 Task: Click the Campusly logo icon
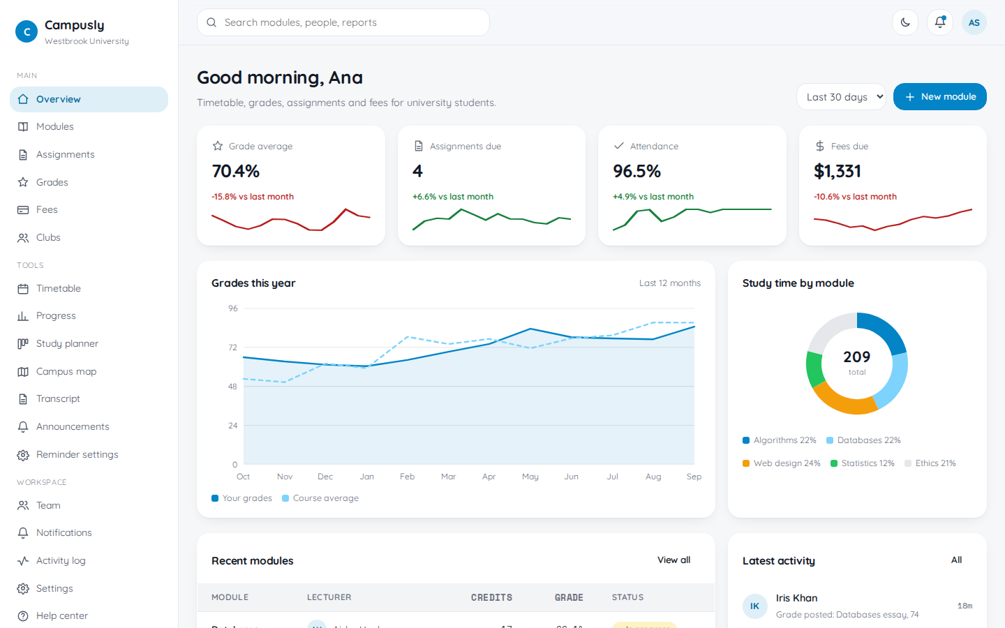[27, 31]
